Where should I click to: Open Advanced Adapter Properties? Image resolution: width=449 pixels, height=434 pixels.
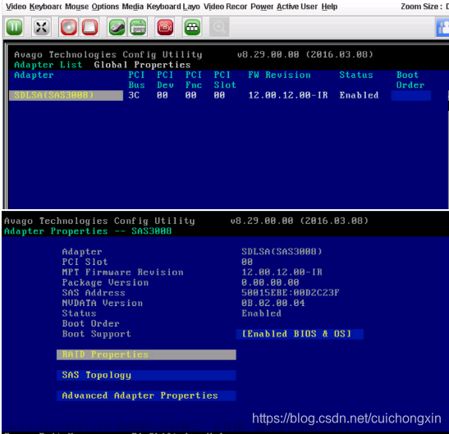146,395
